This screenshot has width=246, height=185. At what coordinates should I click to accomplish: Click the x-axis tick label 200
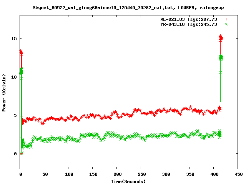tap(118, 174)
